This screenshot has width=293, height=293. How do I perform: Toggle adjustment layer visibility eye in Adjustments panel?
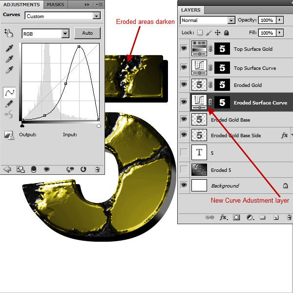46,169
